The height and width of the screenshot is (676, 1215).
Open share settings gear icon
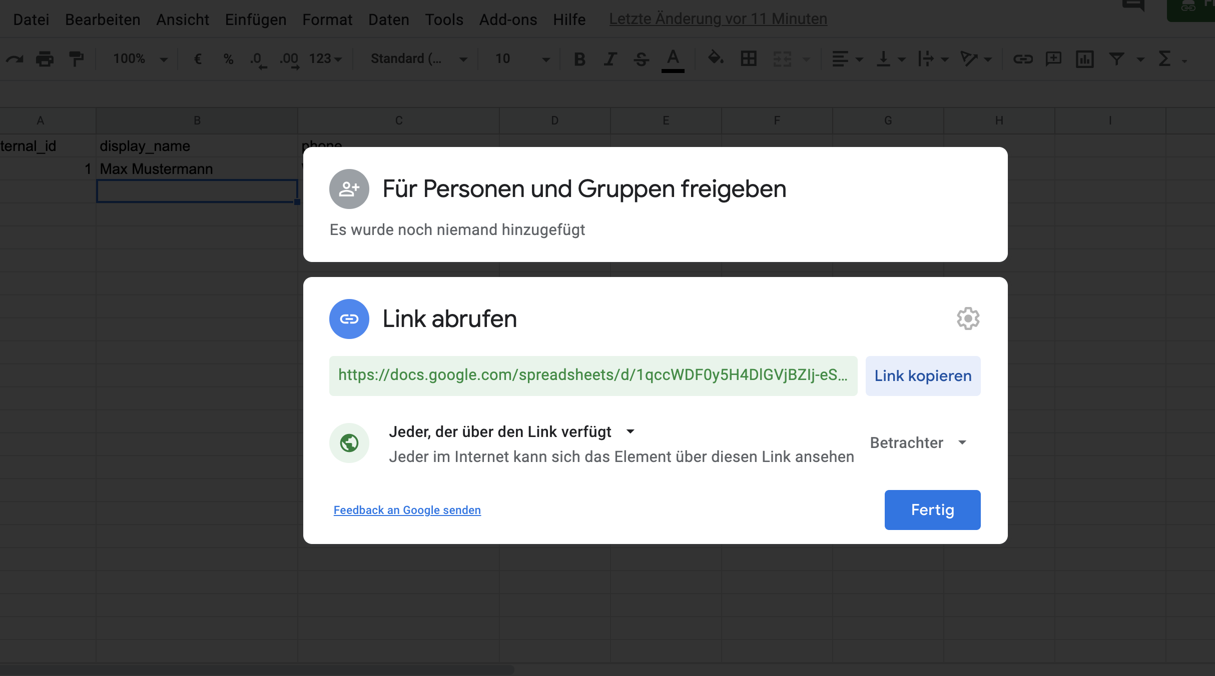pyautogui.click(x=968, y=318)
